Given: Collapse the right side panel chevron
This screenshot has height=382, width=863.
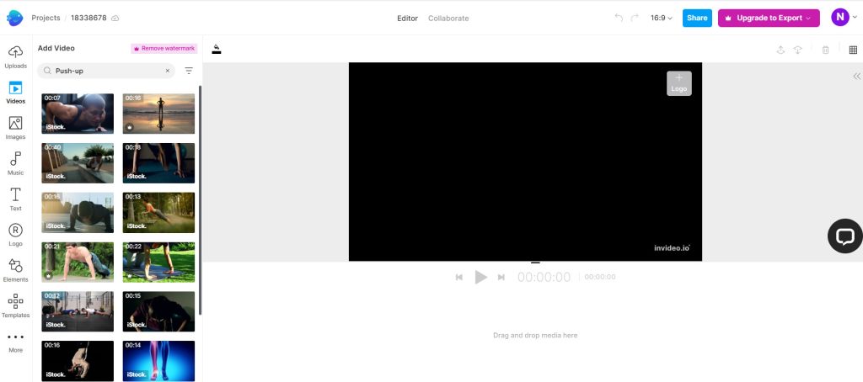Looking at the screenshot, I should coord(856,77).
